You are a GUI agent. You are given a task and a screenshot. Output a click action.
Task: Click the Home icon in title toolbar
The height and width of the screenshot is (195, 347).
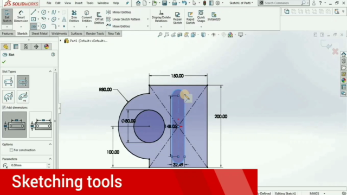[x=138, y=3]
